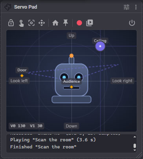Jump to the Door diamond marker
The height and width of the screenshot is (159, 143).
[22, 76]
